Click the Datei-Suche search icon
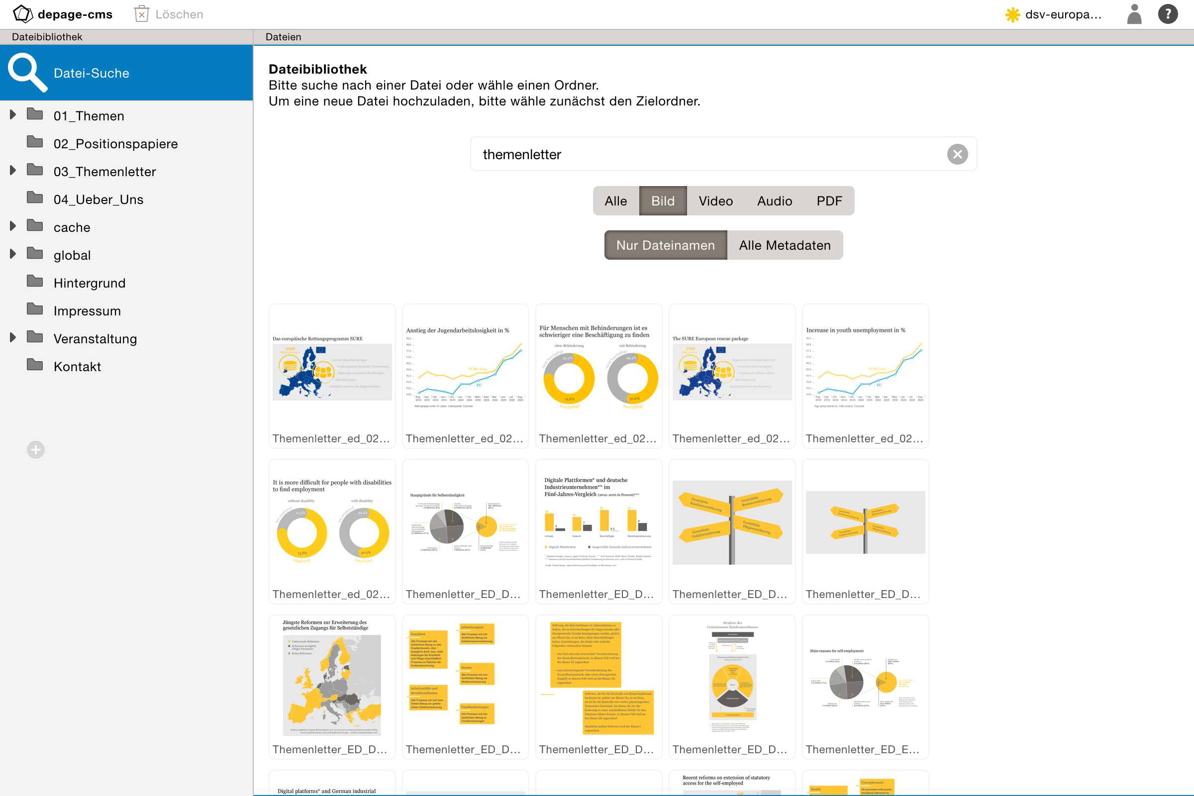 pos(24,73)
